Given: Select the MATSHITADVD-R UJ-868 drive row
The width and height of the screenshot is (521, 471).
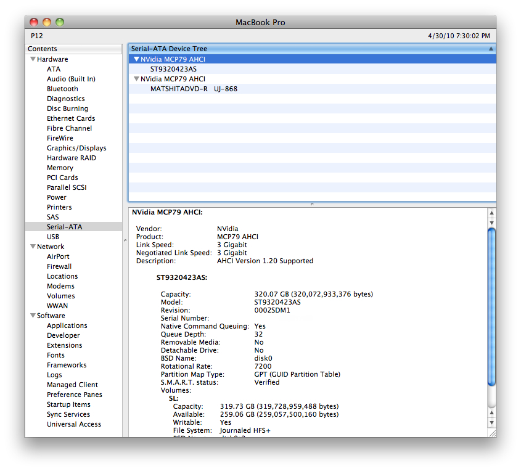Looking at the screenshot, I should [312, 89].
